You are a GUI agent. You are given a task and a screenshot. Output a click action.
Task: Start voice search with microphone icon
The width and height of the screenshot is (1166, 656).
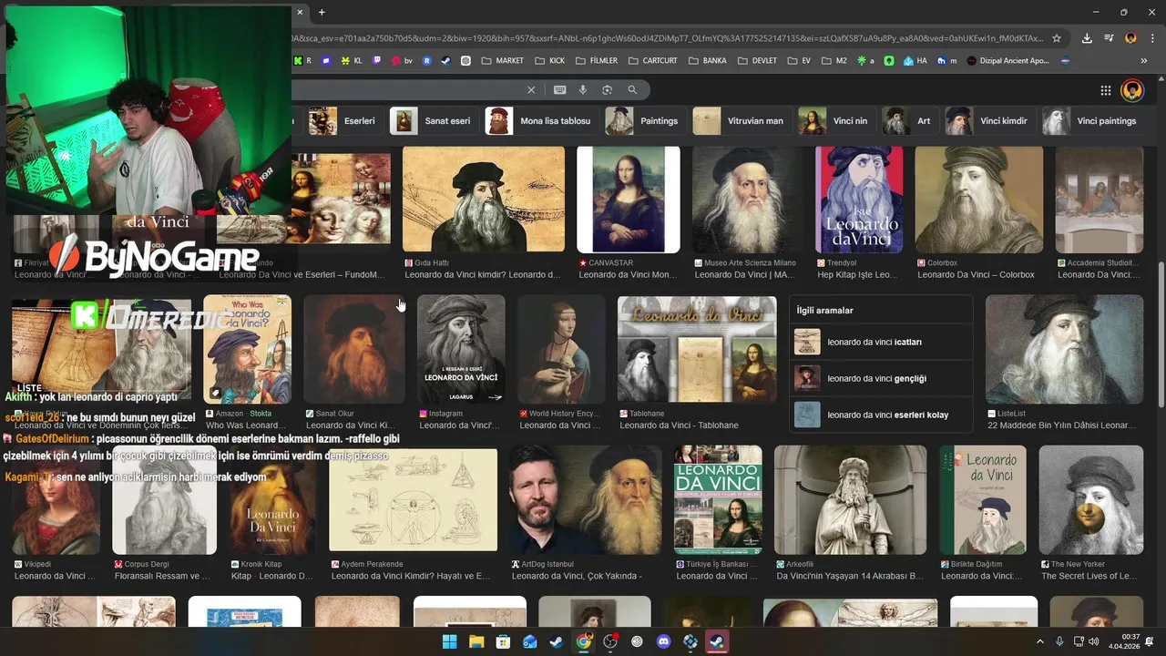coord(584,90)
